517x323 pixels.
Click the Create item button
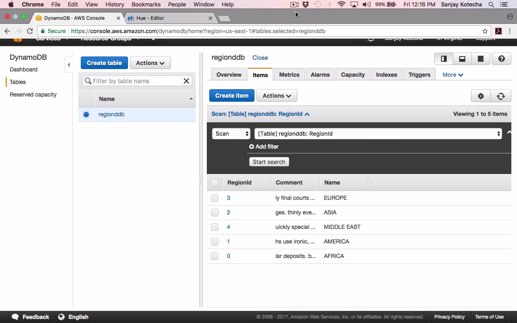click(232, 96)
